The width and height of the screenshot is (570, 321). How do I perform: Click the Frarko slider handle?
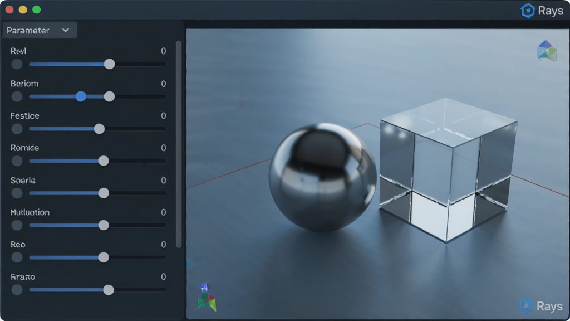[x=109, y=290]
